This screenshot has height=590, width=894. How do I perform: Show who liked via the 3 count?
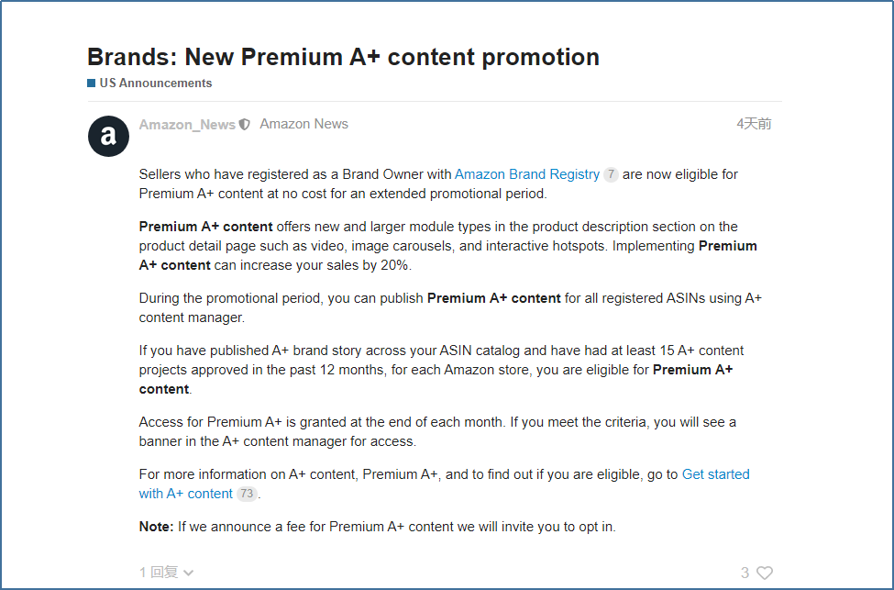coord(745,573)
